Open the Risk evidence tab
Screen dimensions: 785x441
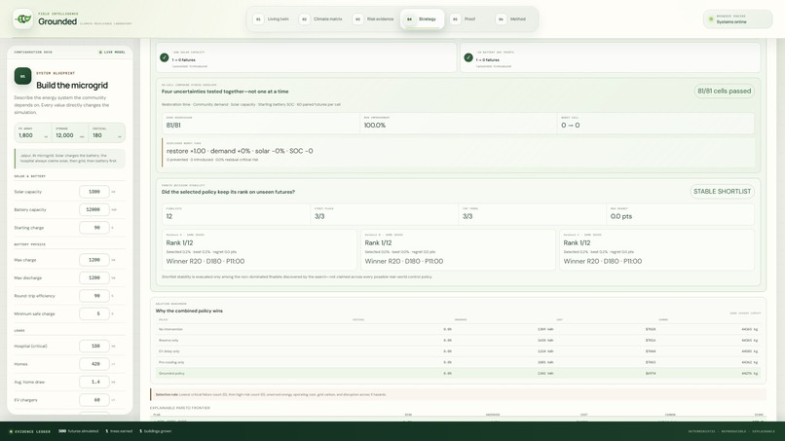[x=374, y=19]
